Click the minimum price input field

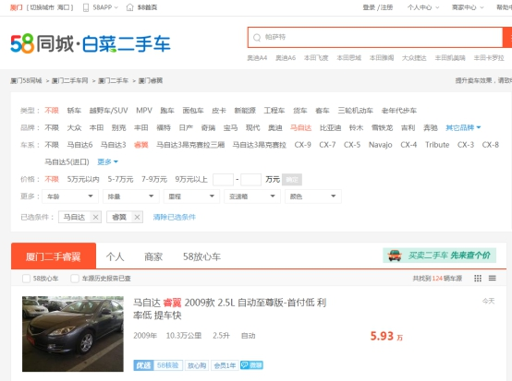[x=223, y=180]
